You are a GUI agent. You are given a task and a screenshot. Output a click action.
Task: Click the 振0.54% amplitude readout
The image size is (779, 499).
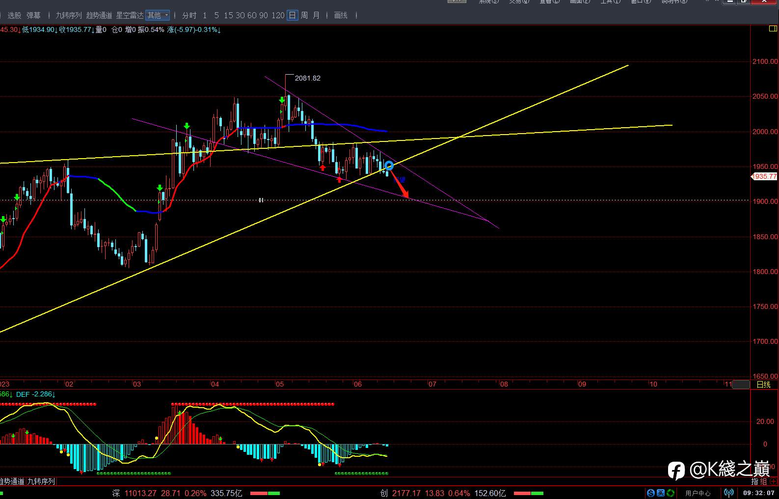pos(151,29)
